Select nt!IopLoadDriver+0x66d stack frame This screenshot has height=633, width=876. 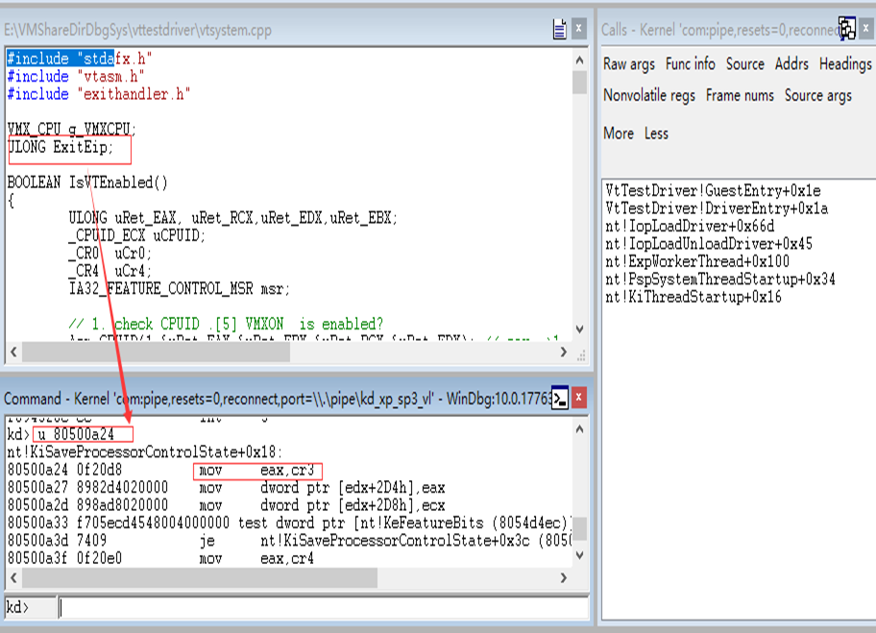tap(690, 227)
